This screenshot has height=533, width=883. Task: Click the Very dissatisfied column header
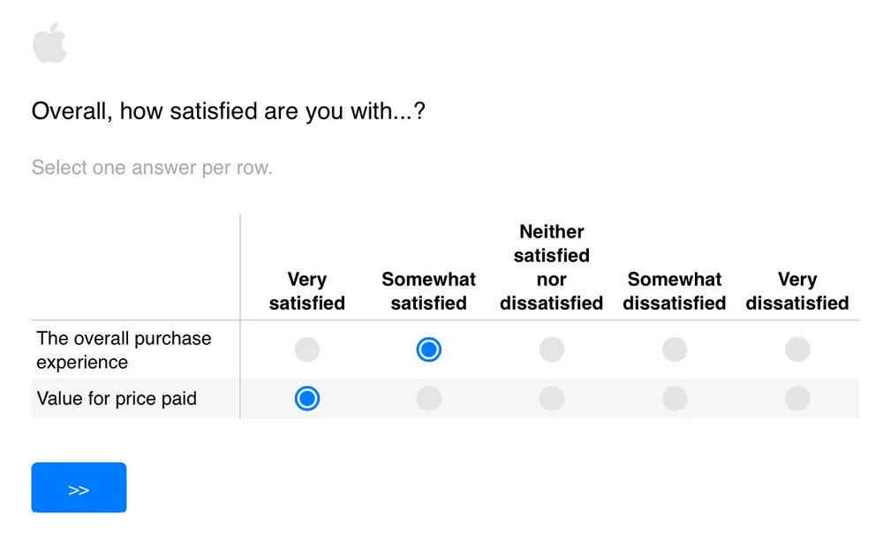[x=797, y=291]
